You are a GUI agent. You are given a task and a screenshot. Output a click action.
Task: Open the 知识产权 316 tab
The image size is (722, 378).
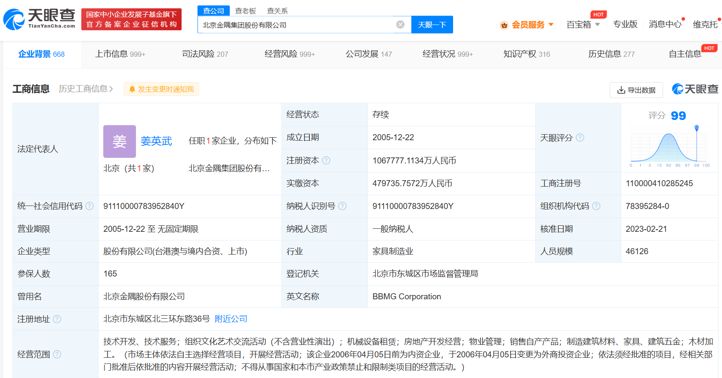[x=527, y=54]
